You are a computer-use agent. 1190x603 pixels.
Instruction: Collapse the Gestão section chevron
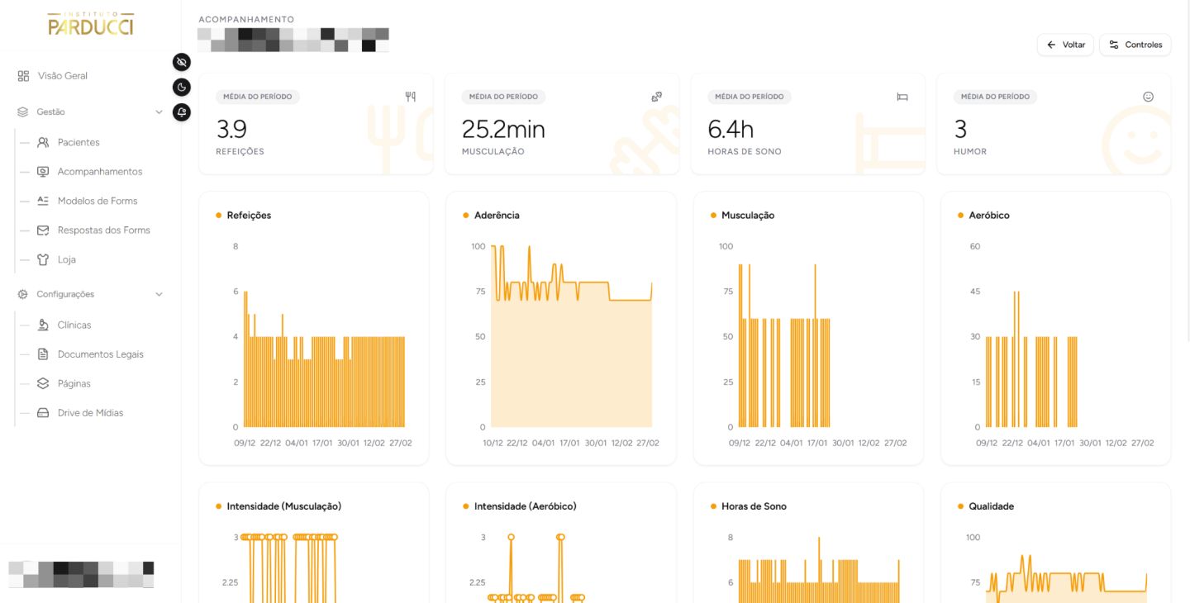coord(159,112)
